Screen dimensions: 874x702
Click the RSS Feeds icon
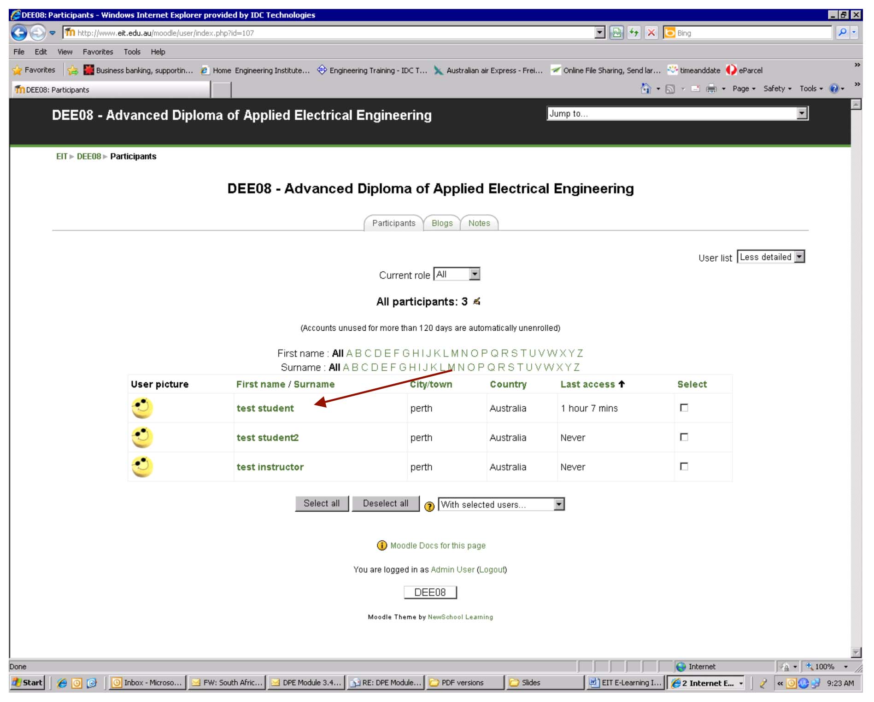point(670,89)
